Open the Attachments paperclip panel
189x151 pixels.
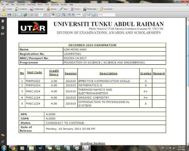(x=3, y=142)
